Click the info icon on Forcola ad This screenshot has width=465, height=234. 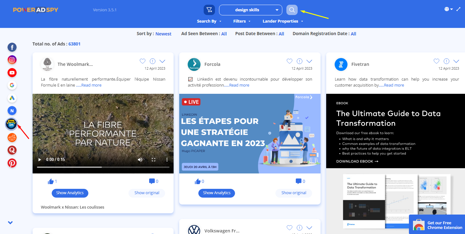(x=300, y=61)
